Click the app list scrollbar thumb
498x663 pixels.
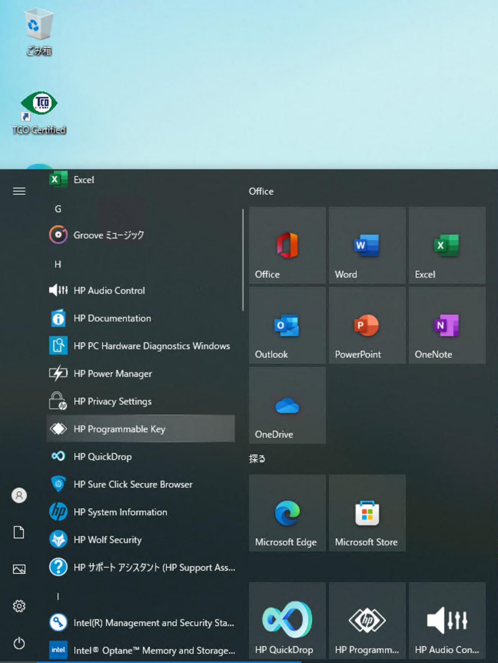point(243,260)
